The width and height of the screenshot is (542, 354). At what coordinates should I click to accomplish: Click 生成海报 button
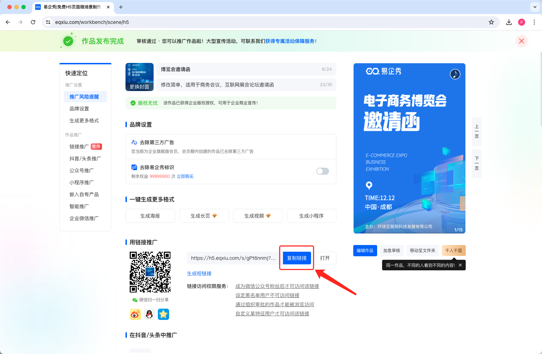pos(150,216)
